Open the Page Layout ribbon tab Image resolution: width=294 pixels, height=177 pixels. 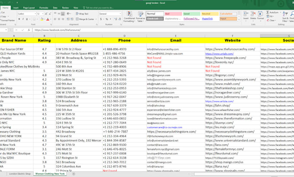[29, 8]
